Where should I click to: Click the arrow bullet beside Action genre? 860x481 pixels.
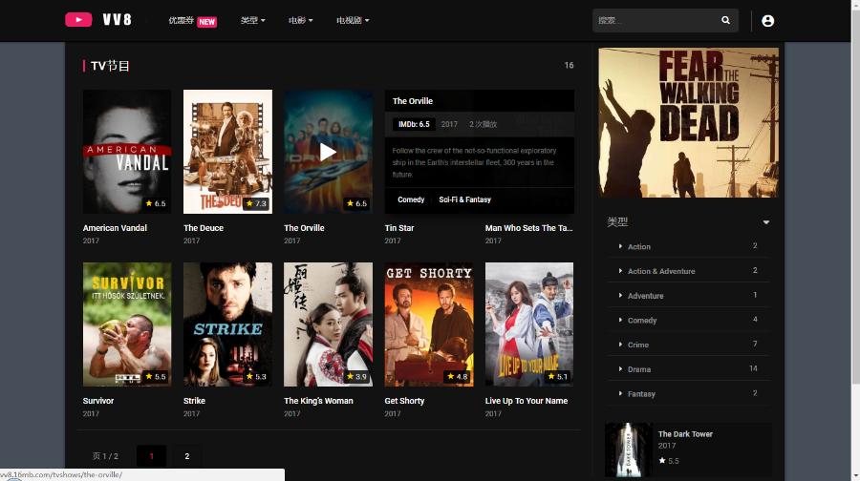[x=620, y=246]
